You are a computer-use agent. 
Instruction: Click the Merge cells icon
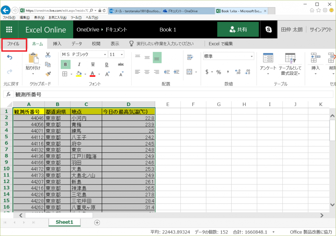coord(189,72)
